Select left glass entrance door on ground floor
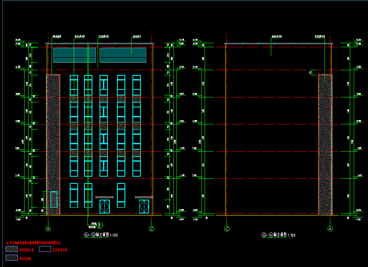 [x=104, y=206]
